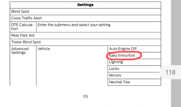Click the circled Easy Entry/Exit entry
This screenshot has height=107, width=181.
(134, 56)
